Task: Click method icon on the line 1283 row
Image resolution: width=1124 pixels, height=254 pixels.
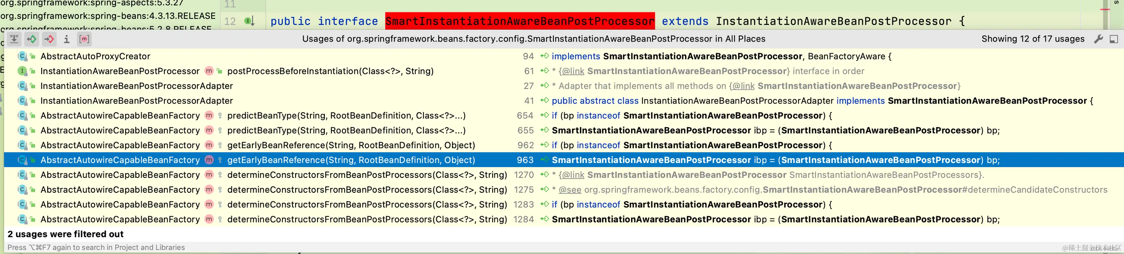Action: pos(209,204)
